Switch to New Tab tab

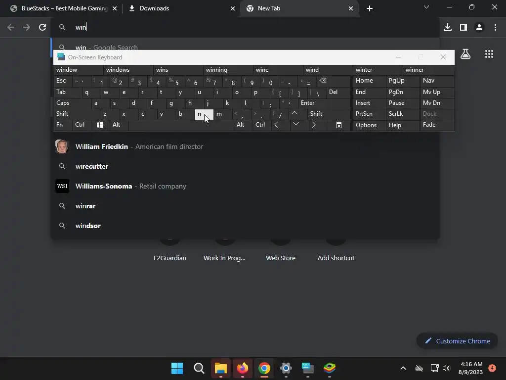299,8
